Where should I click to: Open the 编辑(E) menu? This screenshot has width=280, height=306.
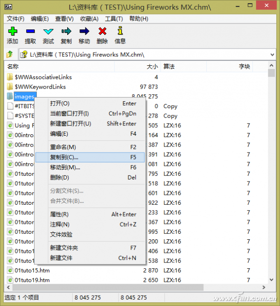tap(40, 19)
